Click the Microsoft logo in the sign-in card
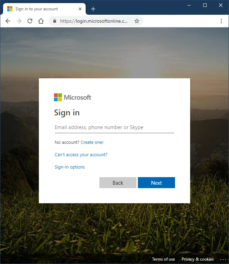Viewport: 229px width, 264px height. 73,97
